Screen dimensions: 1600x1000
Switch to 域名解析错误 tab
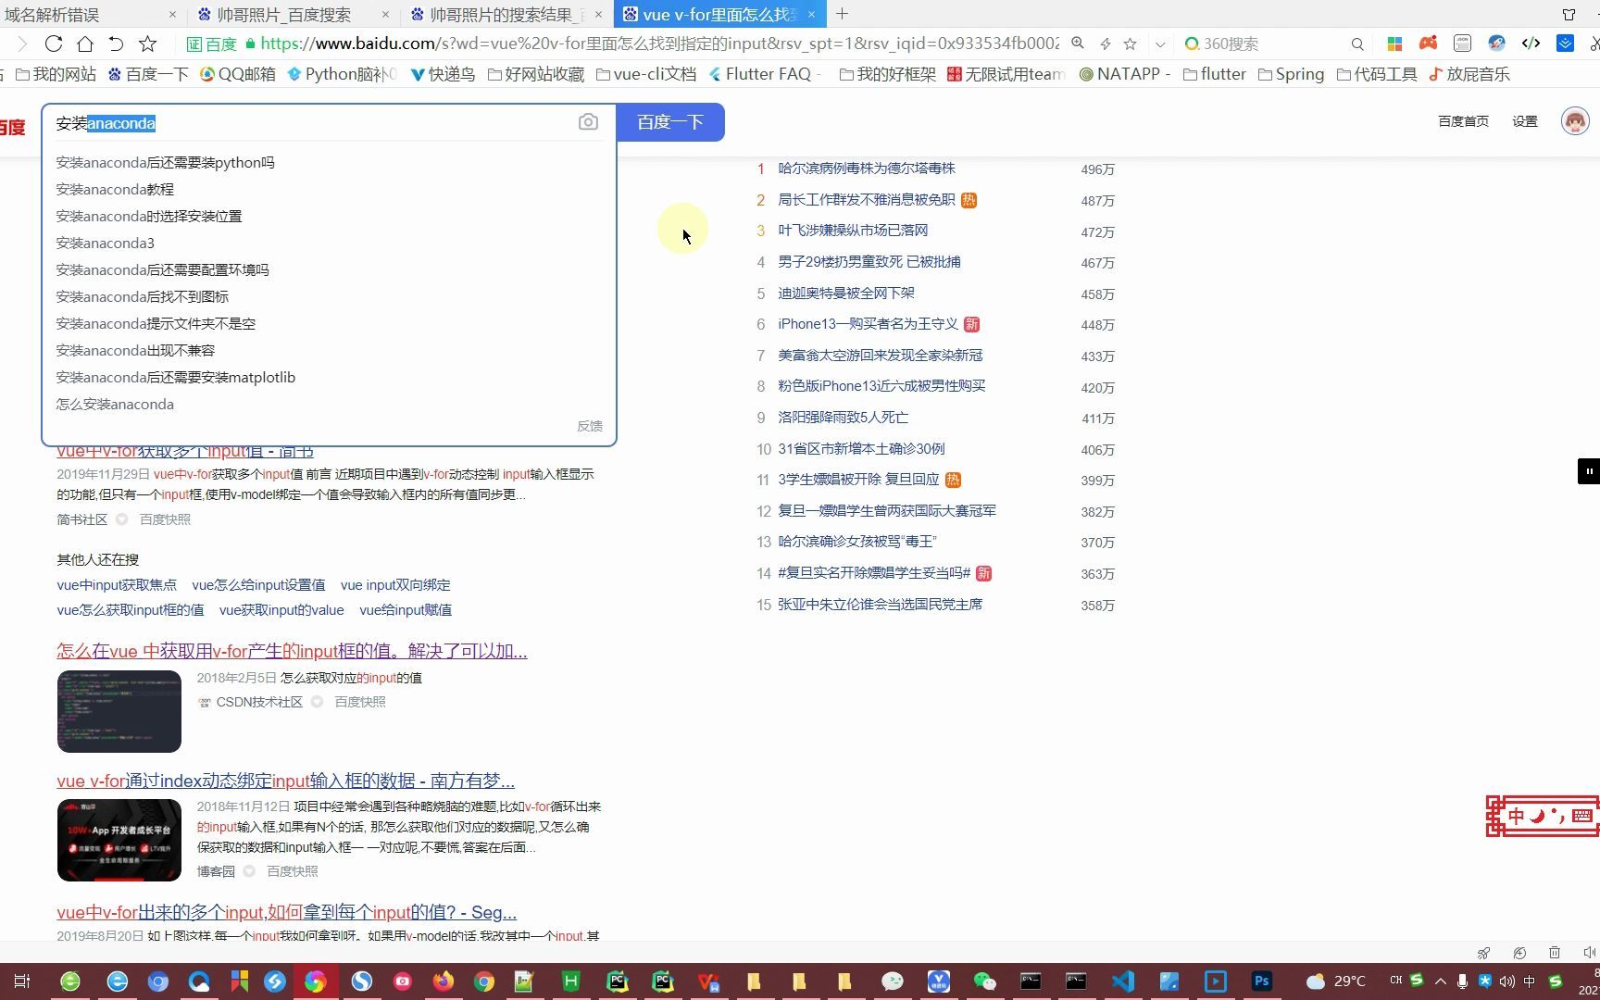coord(88,14)
